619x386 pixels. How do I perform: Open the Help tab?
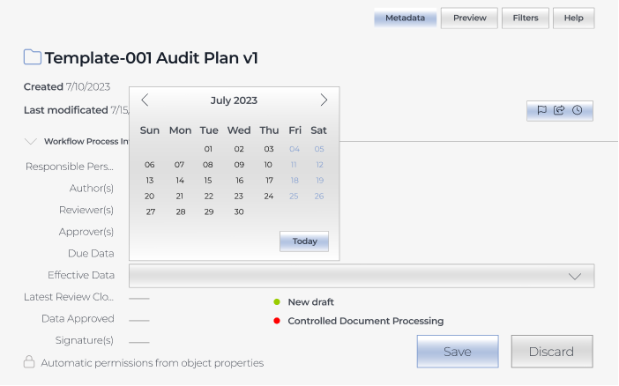point(573,19)
